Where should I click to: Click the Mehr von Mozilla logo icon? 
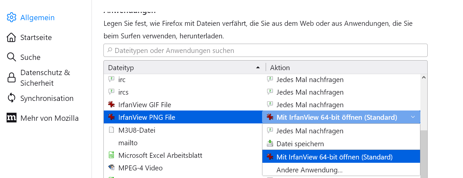click(x=11, y=118)
